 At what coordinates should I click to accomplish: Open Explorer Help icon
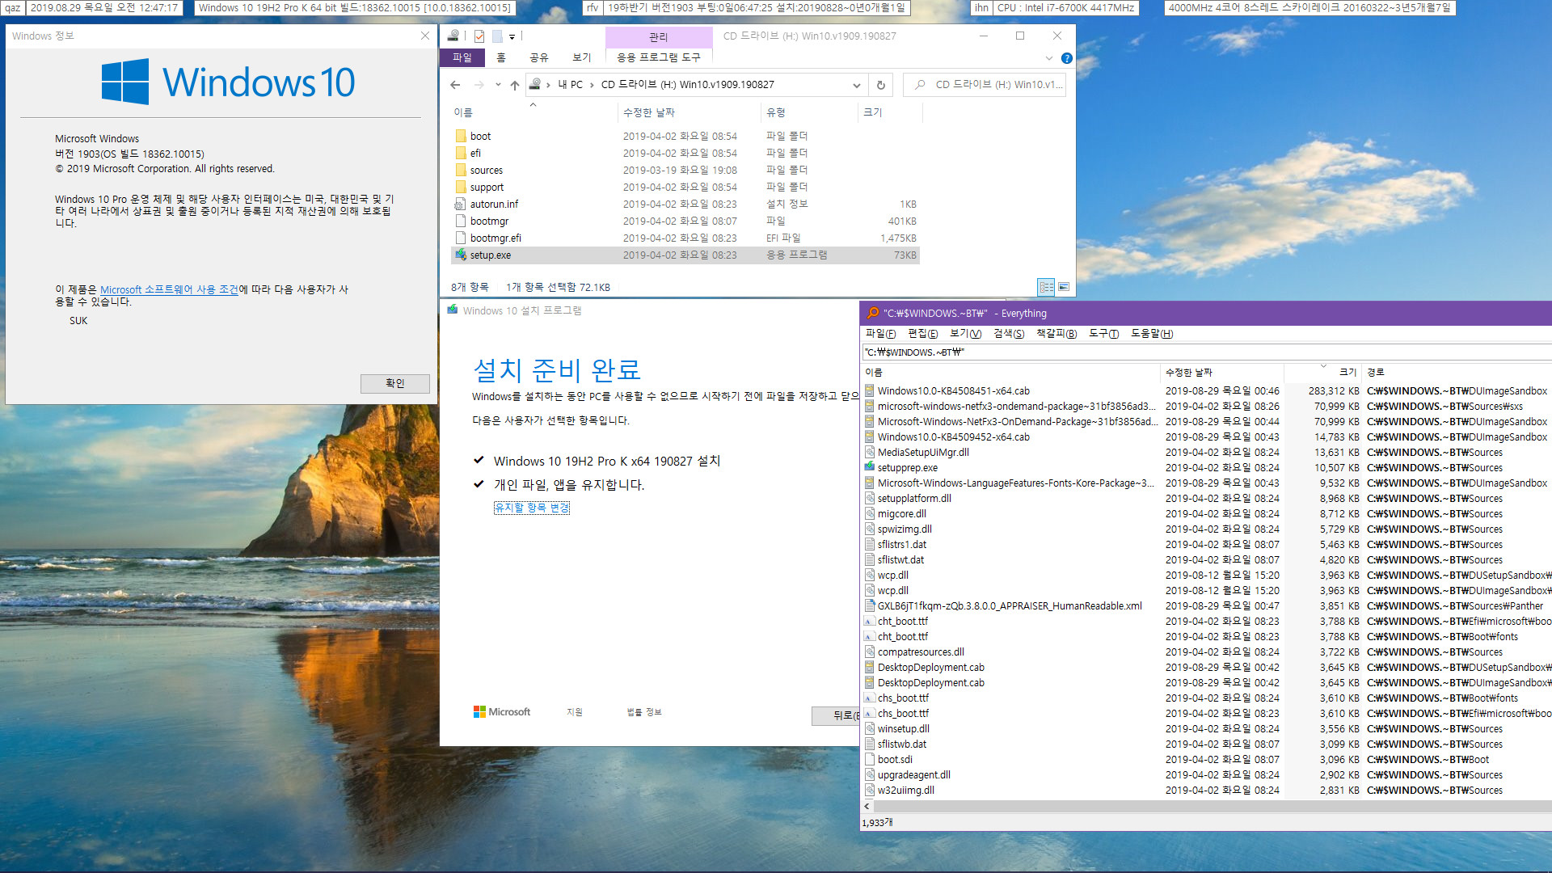click(x=1066, y=58)
